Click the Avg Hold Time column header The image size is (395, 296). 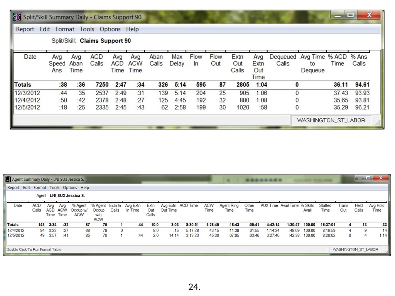click(x=377, y=208)
